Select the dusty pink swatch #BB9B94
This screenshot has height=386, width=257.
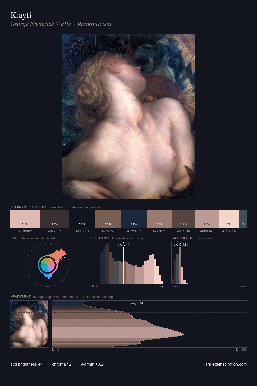point(207,219)
